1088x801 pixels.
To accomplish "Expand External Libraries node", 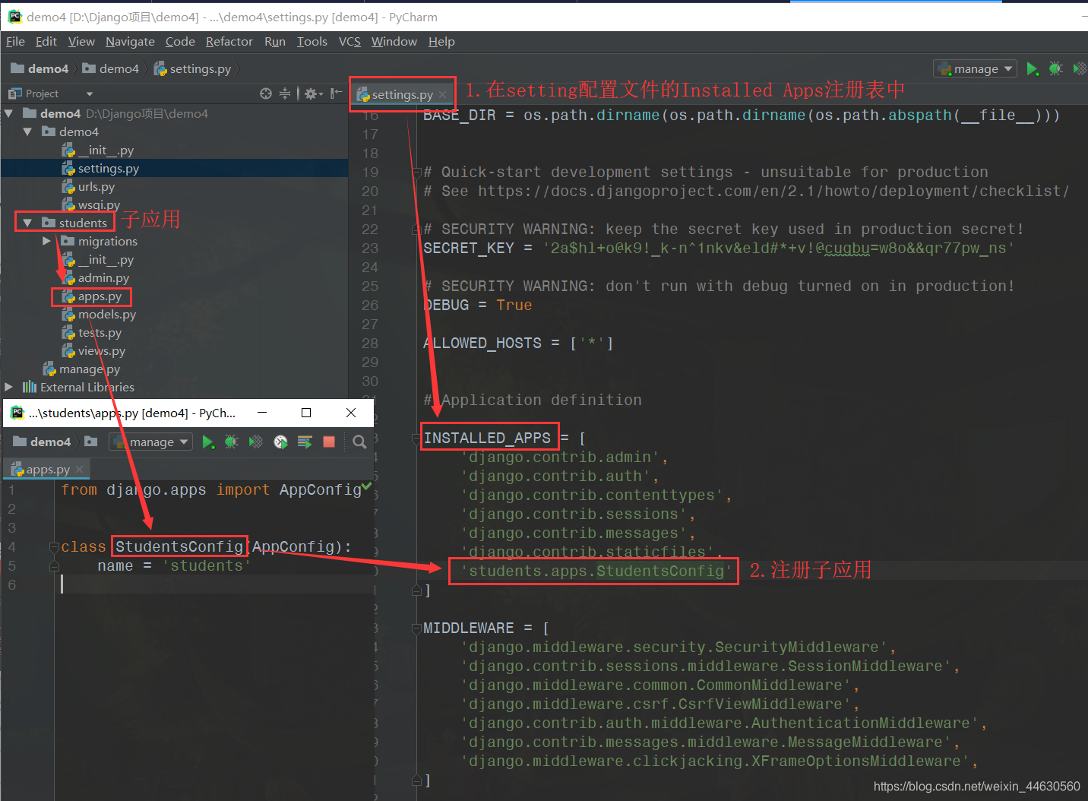I will coord(8,387).
